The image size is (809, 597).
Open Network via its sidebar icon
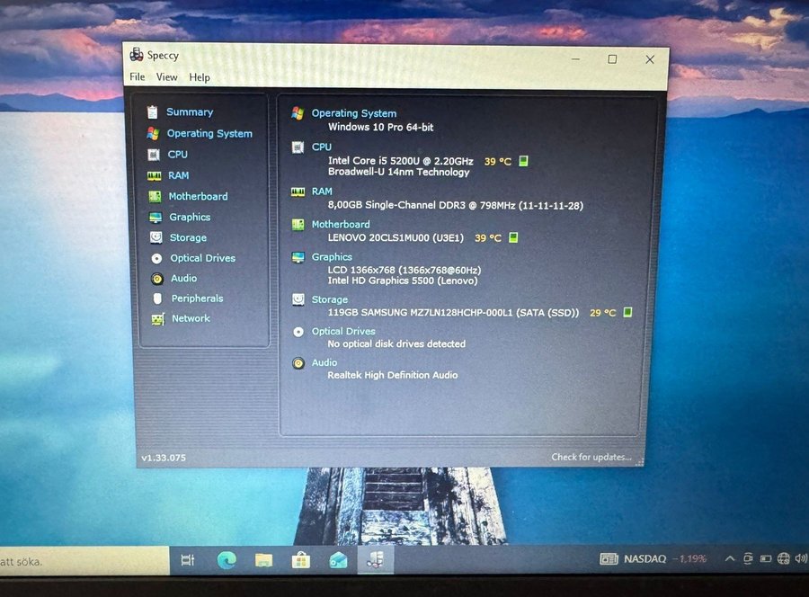158,319
